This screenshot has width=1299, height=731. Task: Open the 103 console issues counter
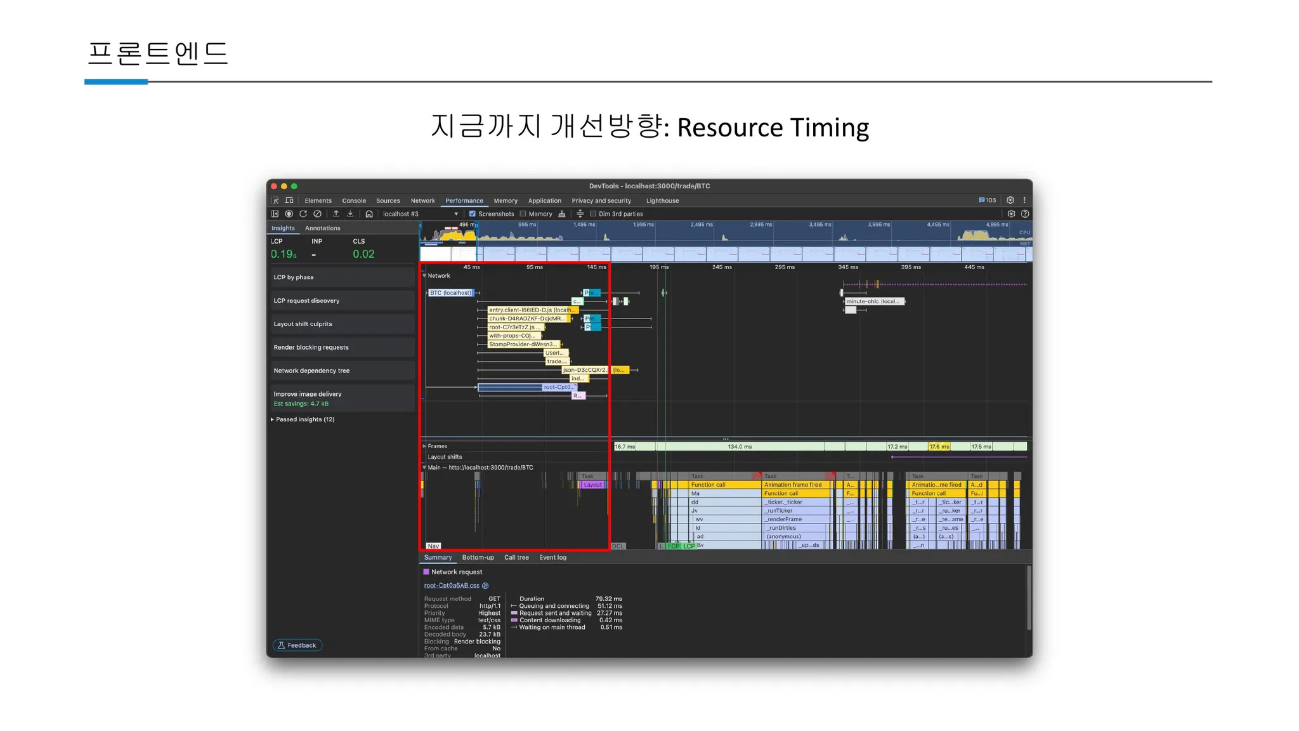988,201
